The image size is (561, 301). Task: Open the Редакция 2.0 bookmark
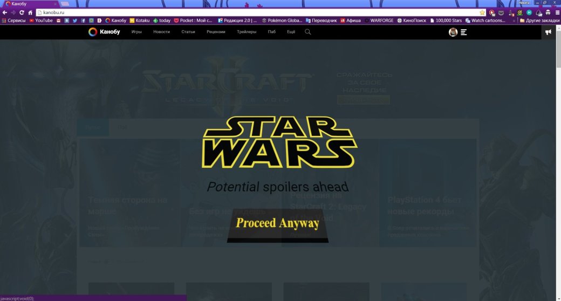coord(237,20)
